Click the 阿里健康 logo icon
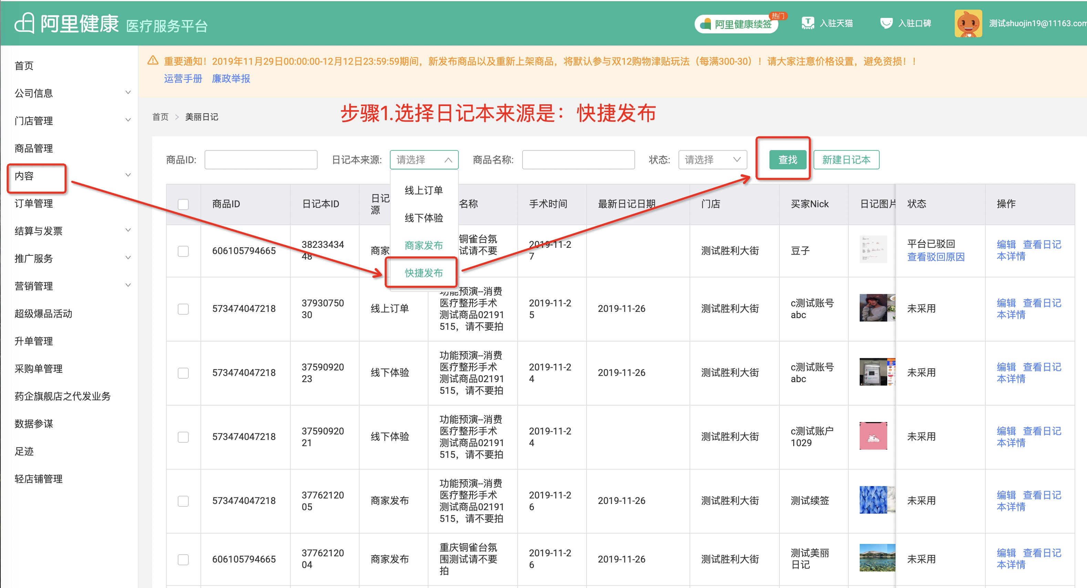The width and height of the screenshot is (1087, 588). coord(24,23)
